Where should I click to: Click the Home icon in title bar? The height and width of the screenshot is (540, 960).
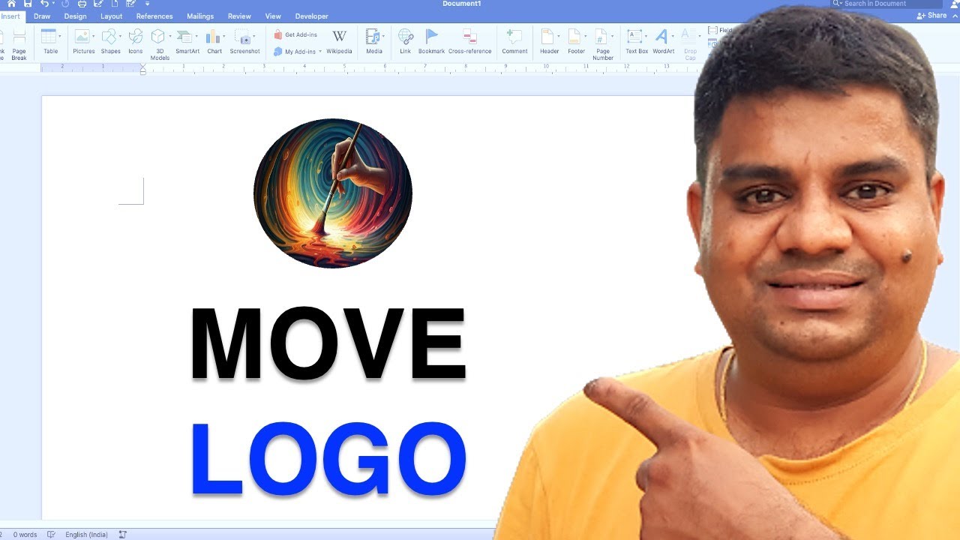pos(11,4)
